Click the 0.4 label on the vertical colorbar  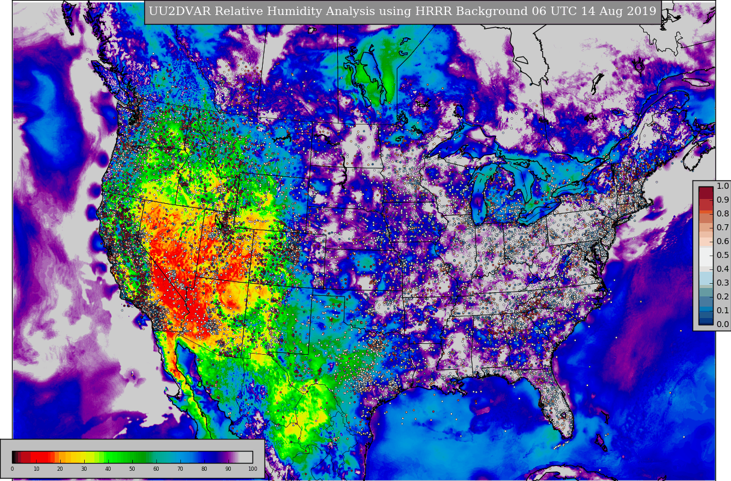click(x=723, y=269)
